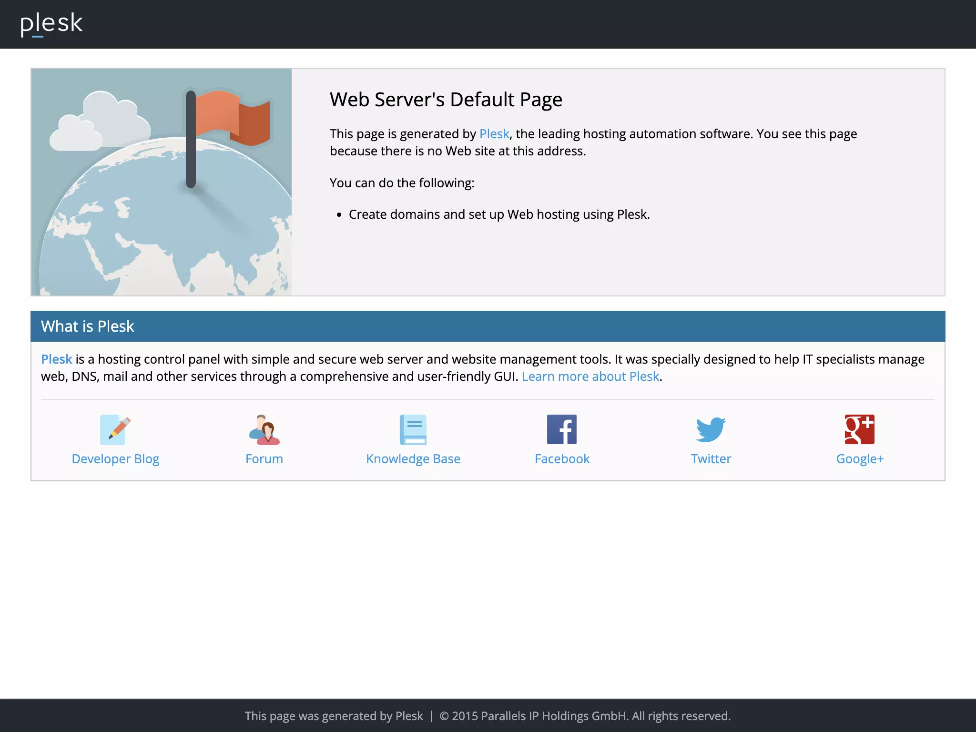The height and width of the screenshot is (732, 976).
Task: Click the Forum people icon
Action: 264,429
